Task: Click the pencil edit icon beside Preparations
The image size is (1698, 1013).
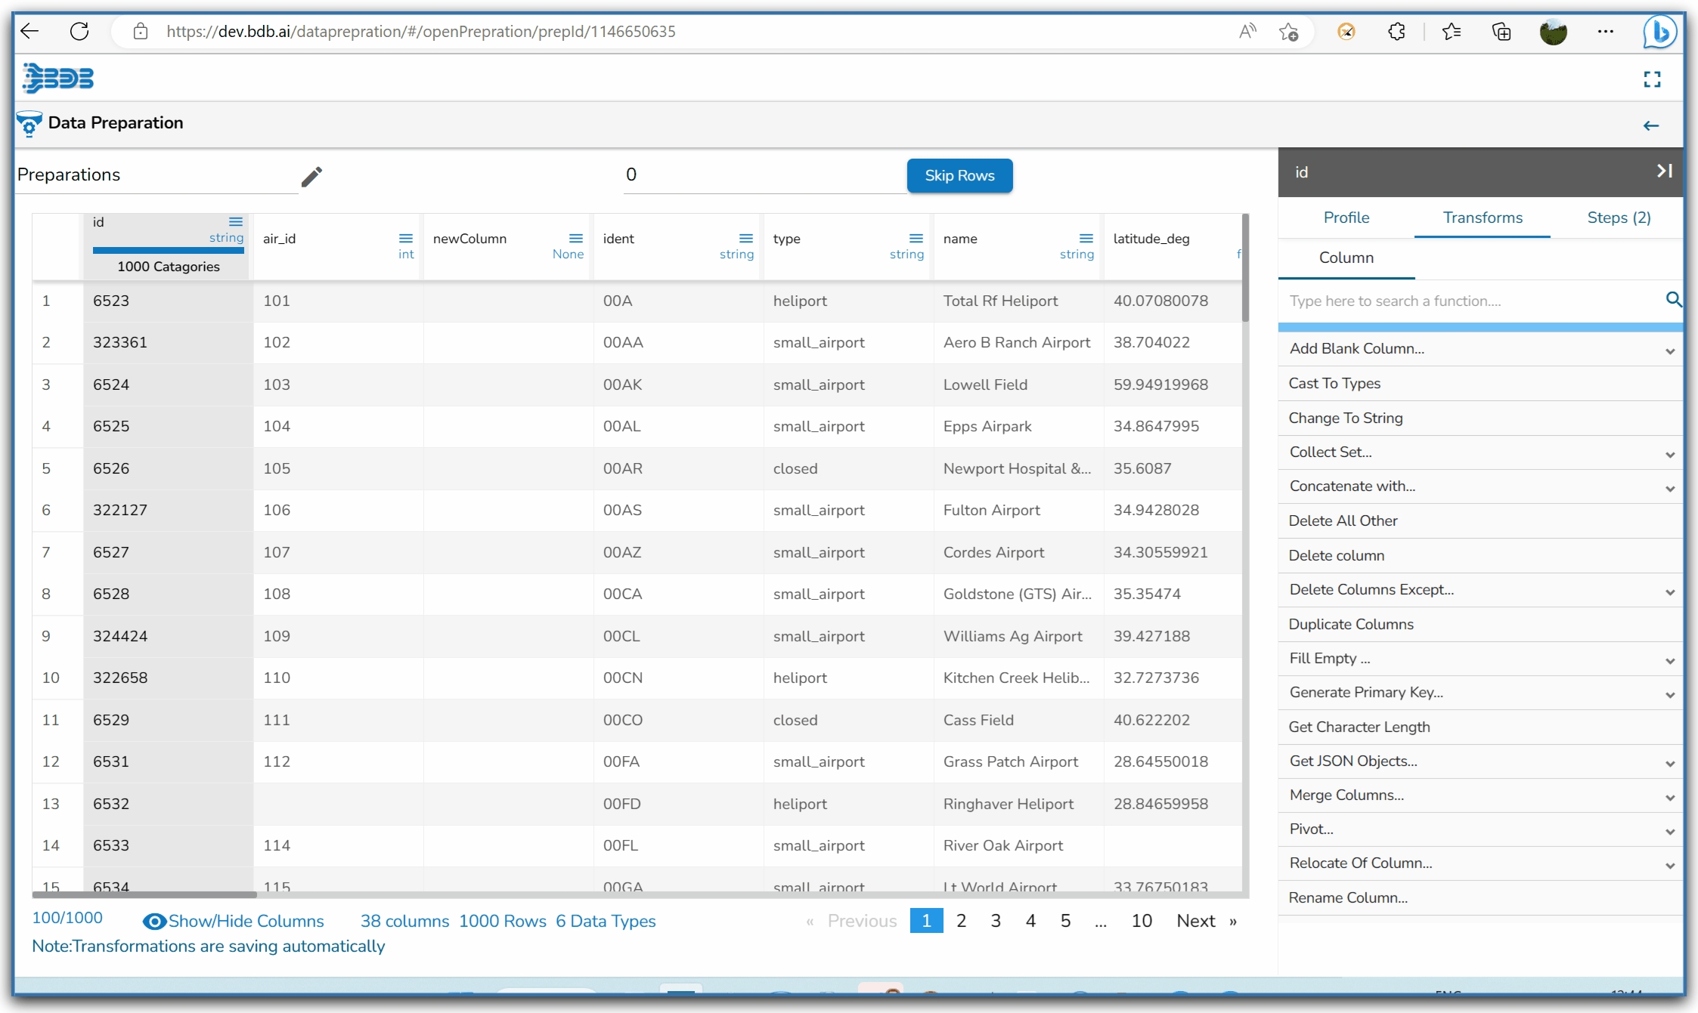Action: (311, 176)
